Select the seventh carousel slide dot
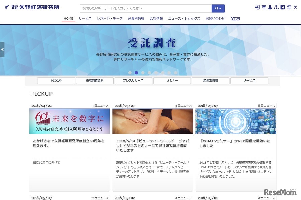Viewport: 301px width, 200px height. click(169, 73)
